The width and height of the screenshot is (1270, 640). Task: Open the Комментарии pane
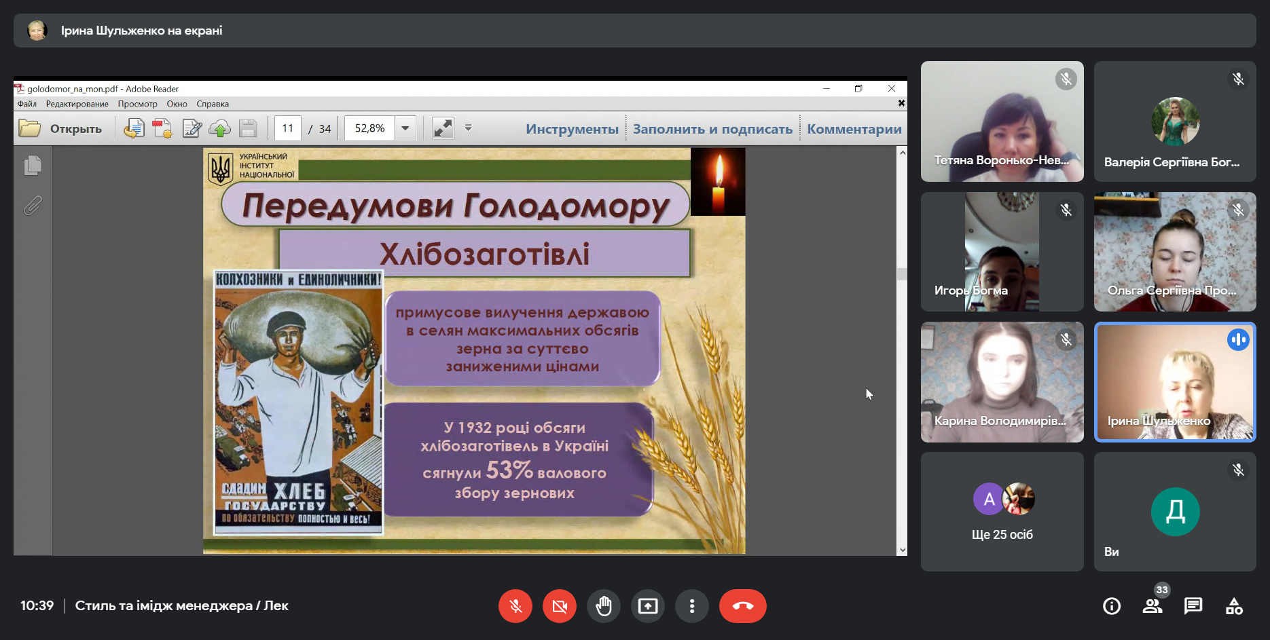click(854, 129)
